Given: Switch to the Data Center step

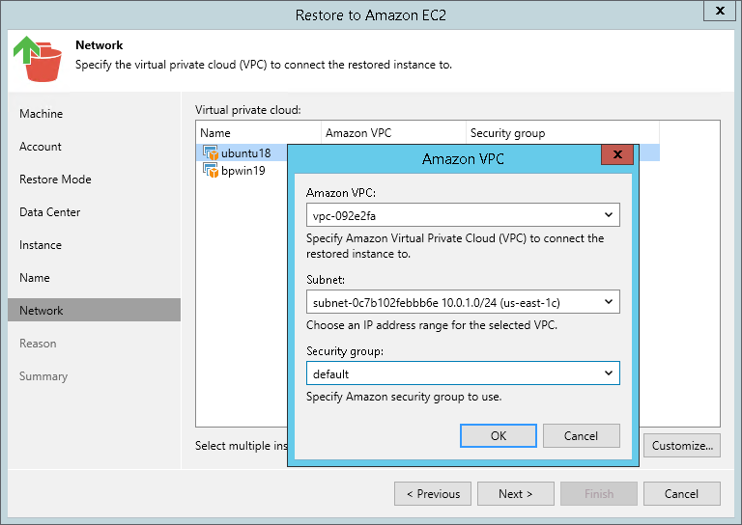Looking at the screenshot, I should pos(49,212).
